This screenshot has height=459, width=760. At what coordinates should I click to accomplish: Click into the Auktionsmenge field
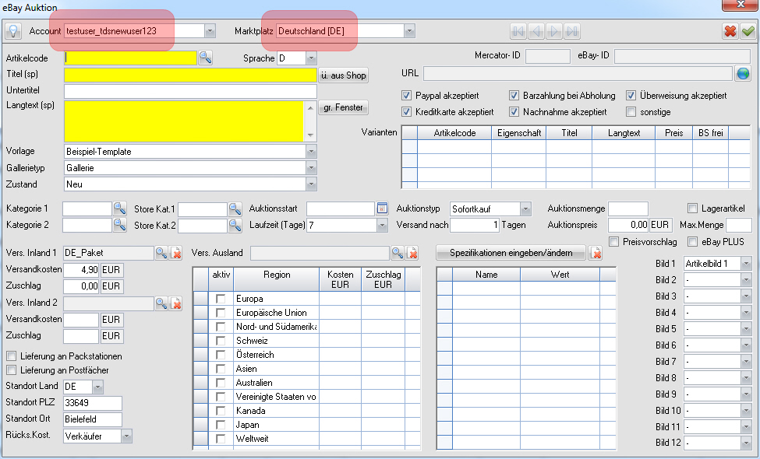(628, 209)
